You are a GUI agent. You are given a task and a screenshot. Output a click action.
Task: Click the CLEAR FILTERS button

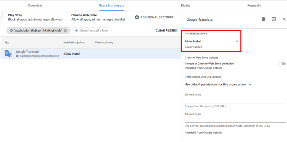coord(166,30)
